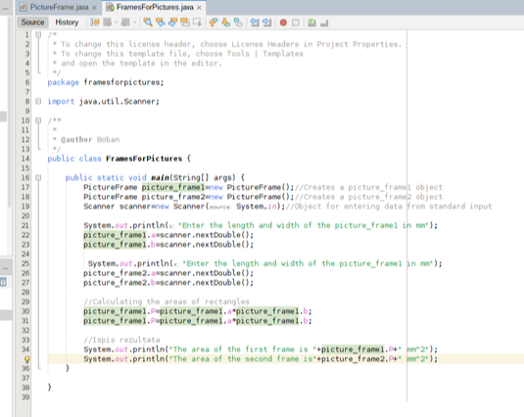Jump to the Last Edit location
This screenshot has width=524, height=417.
(95, 23)
